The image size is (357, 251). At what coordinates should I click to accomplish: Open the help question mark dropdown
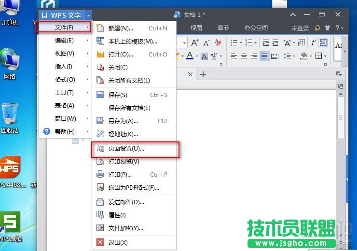click(339, 28)
